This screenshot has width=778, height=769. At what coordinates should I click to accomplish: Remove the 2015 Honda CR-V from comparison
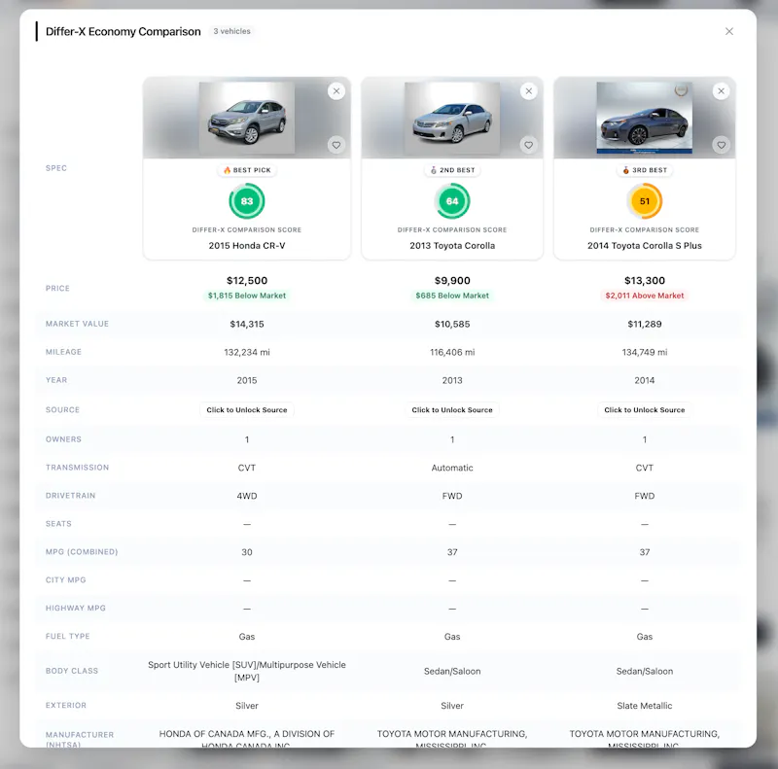tap(336, 91)
